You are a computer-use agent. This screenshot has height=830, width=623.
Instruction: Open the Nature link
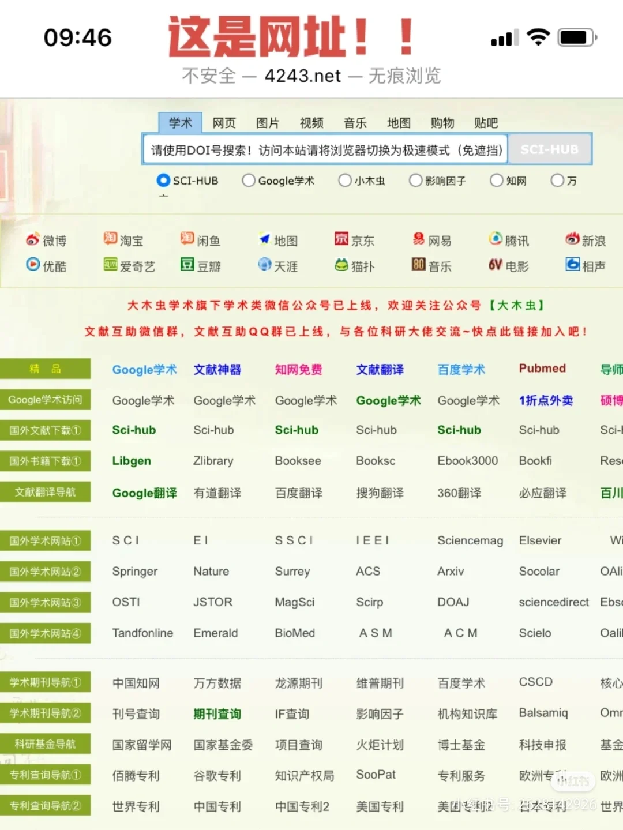coord(211,571)
